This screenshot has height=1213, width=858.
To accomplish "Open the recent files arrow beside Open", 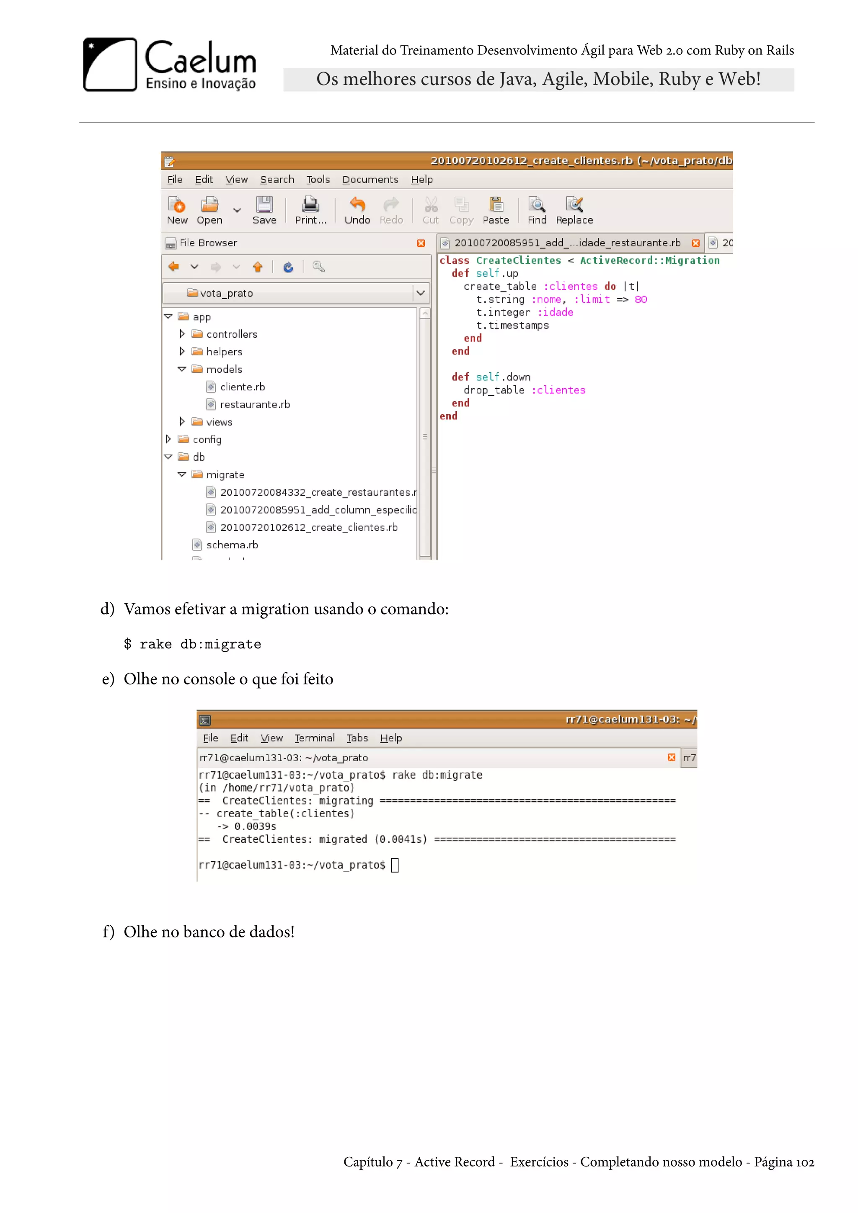I will click(237, 210).
